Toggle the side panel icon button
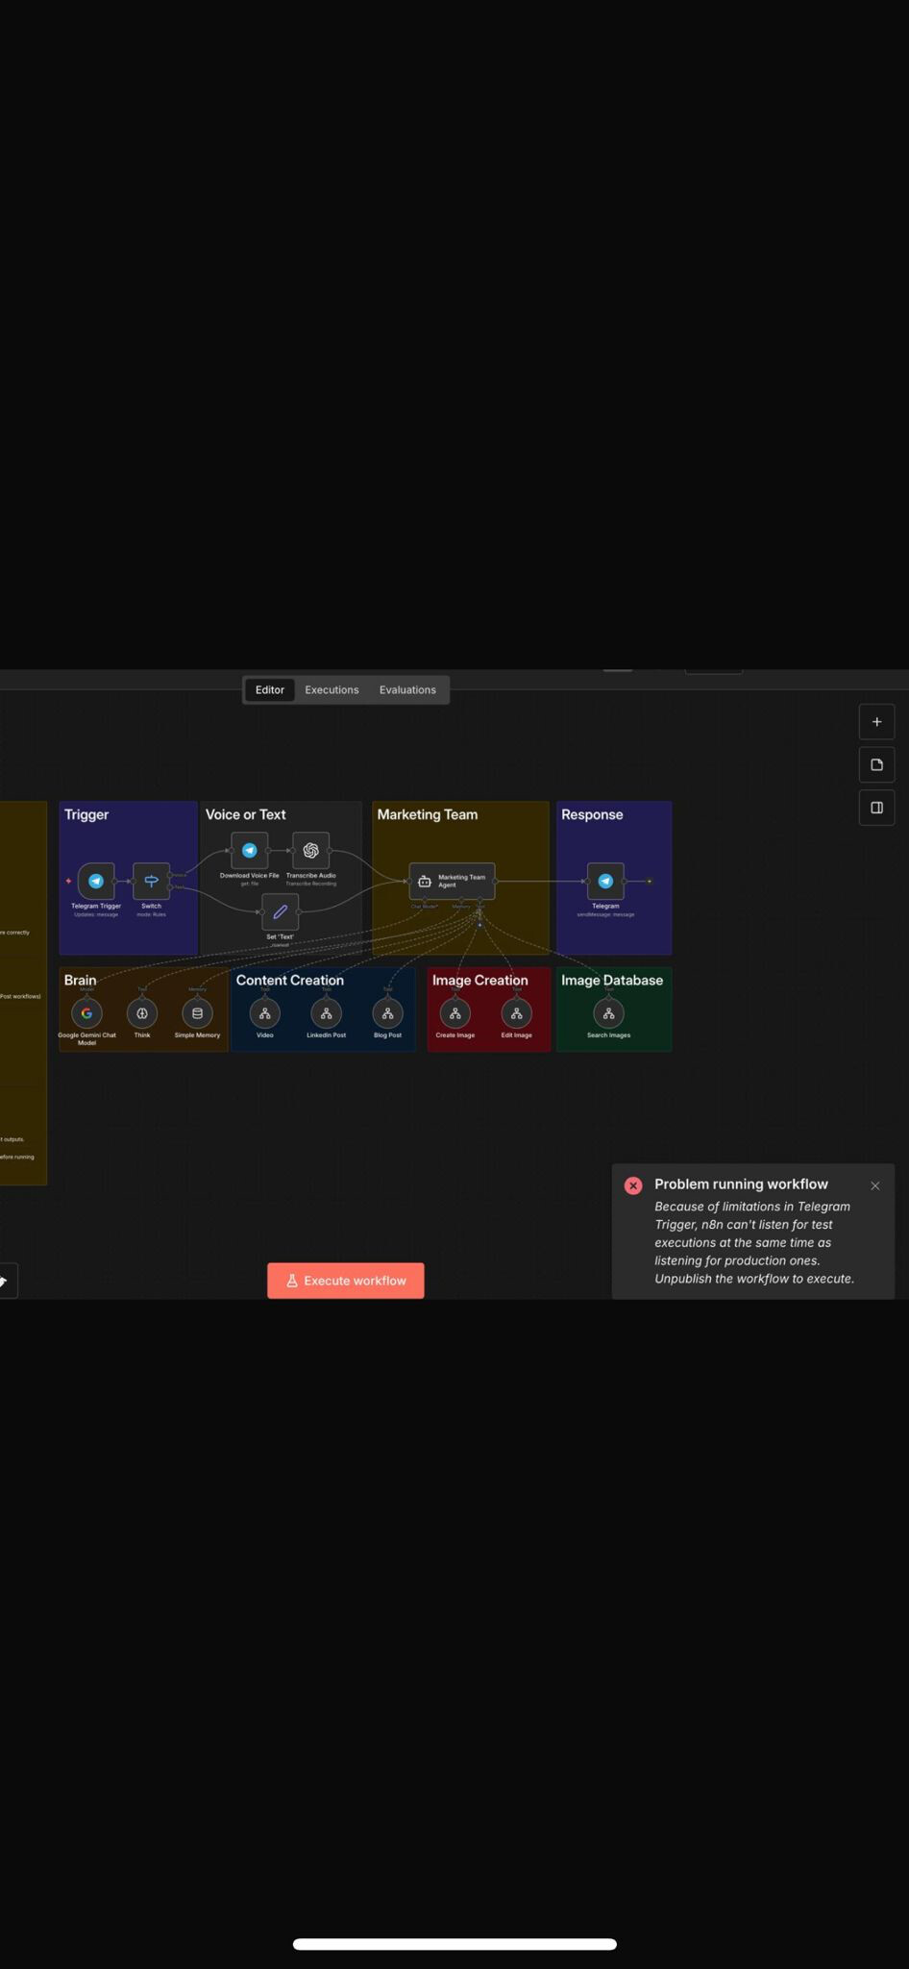The image size is (909, 1969). [876, 808]
